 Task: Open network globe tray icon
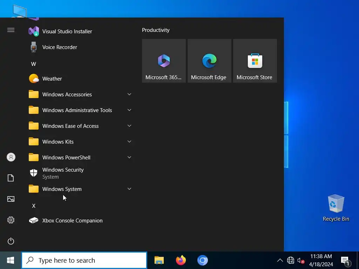point(291,260)
